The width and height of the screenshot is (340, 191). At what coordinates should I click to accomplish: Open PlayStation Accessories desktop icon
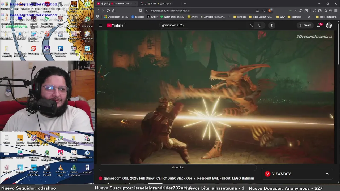point(61,52)
